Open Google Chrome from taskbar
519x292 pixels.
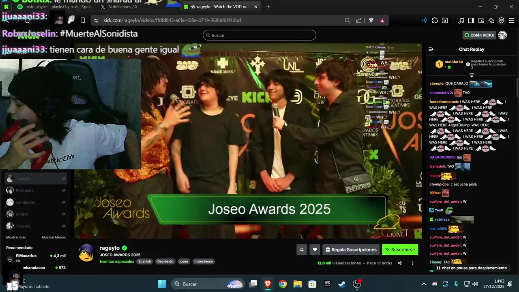pyautogui.click(x=283, y=284)
